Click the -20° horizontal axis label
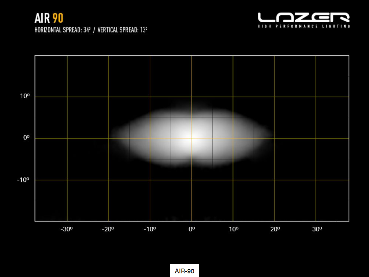Viewport: 369px width, 277px height. tap(108, 229)
